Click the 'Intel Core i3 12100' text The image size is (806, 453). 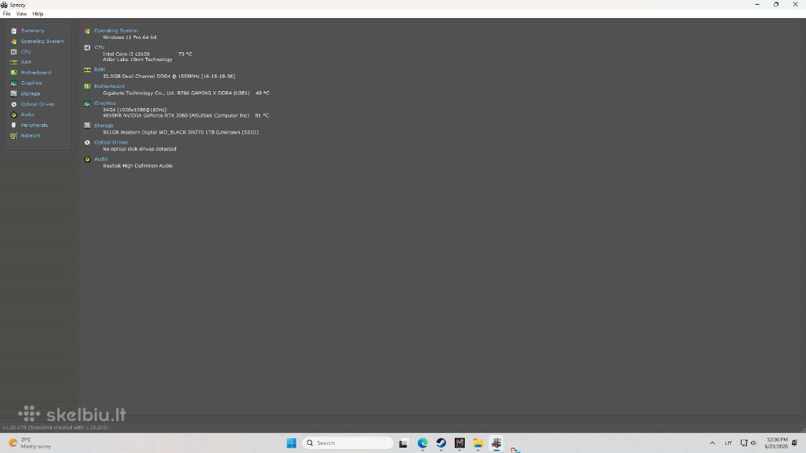126,54
